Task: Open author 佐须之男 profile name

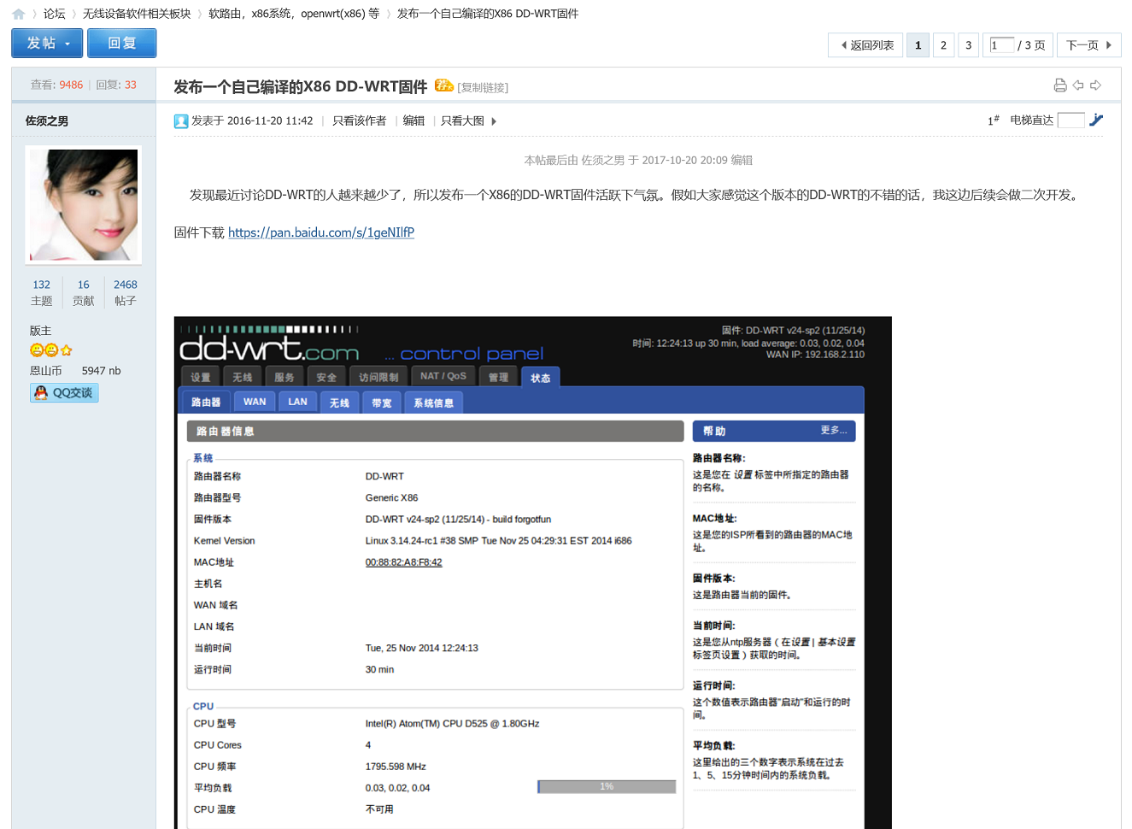Action: click(x=47, y=121)
